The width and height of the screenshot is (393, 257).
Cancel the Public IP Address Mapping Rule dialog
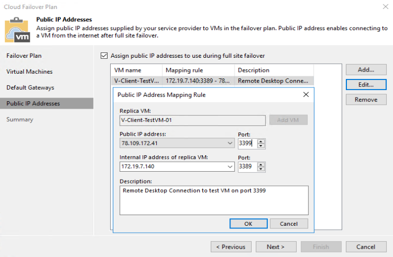coord(289,224)
